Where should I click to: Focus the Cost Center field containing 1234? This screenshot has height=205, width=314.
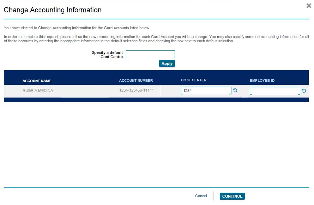(206, 91)
